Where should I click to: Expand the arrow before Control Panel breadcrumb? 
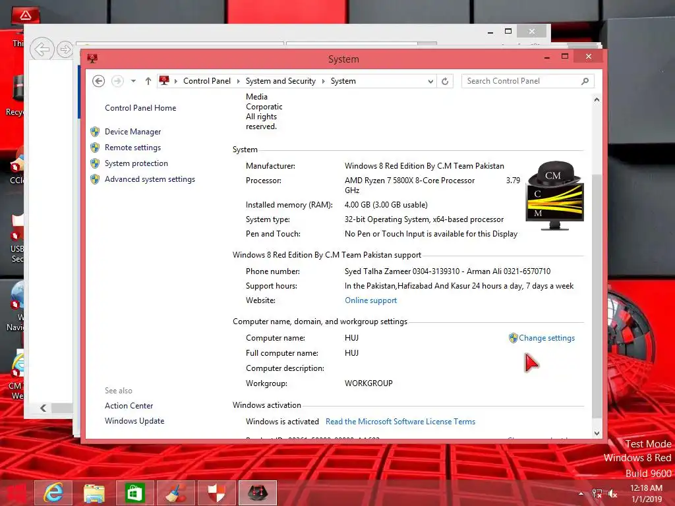[x=175, y=81]
